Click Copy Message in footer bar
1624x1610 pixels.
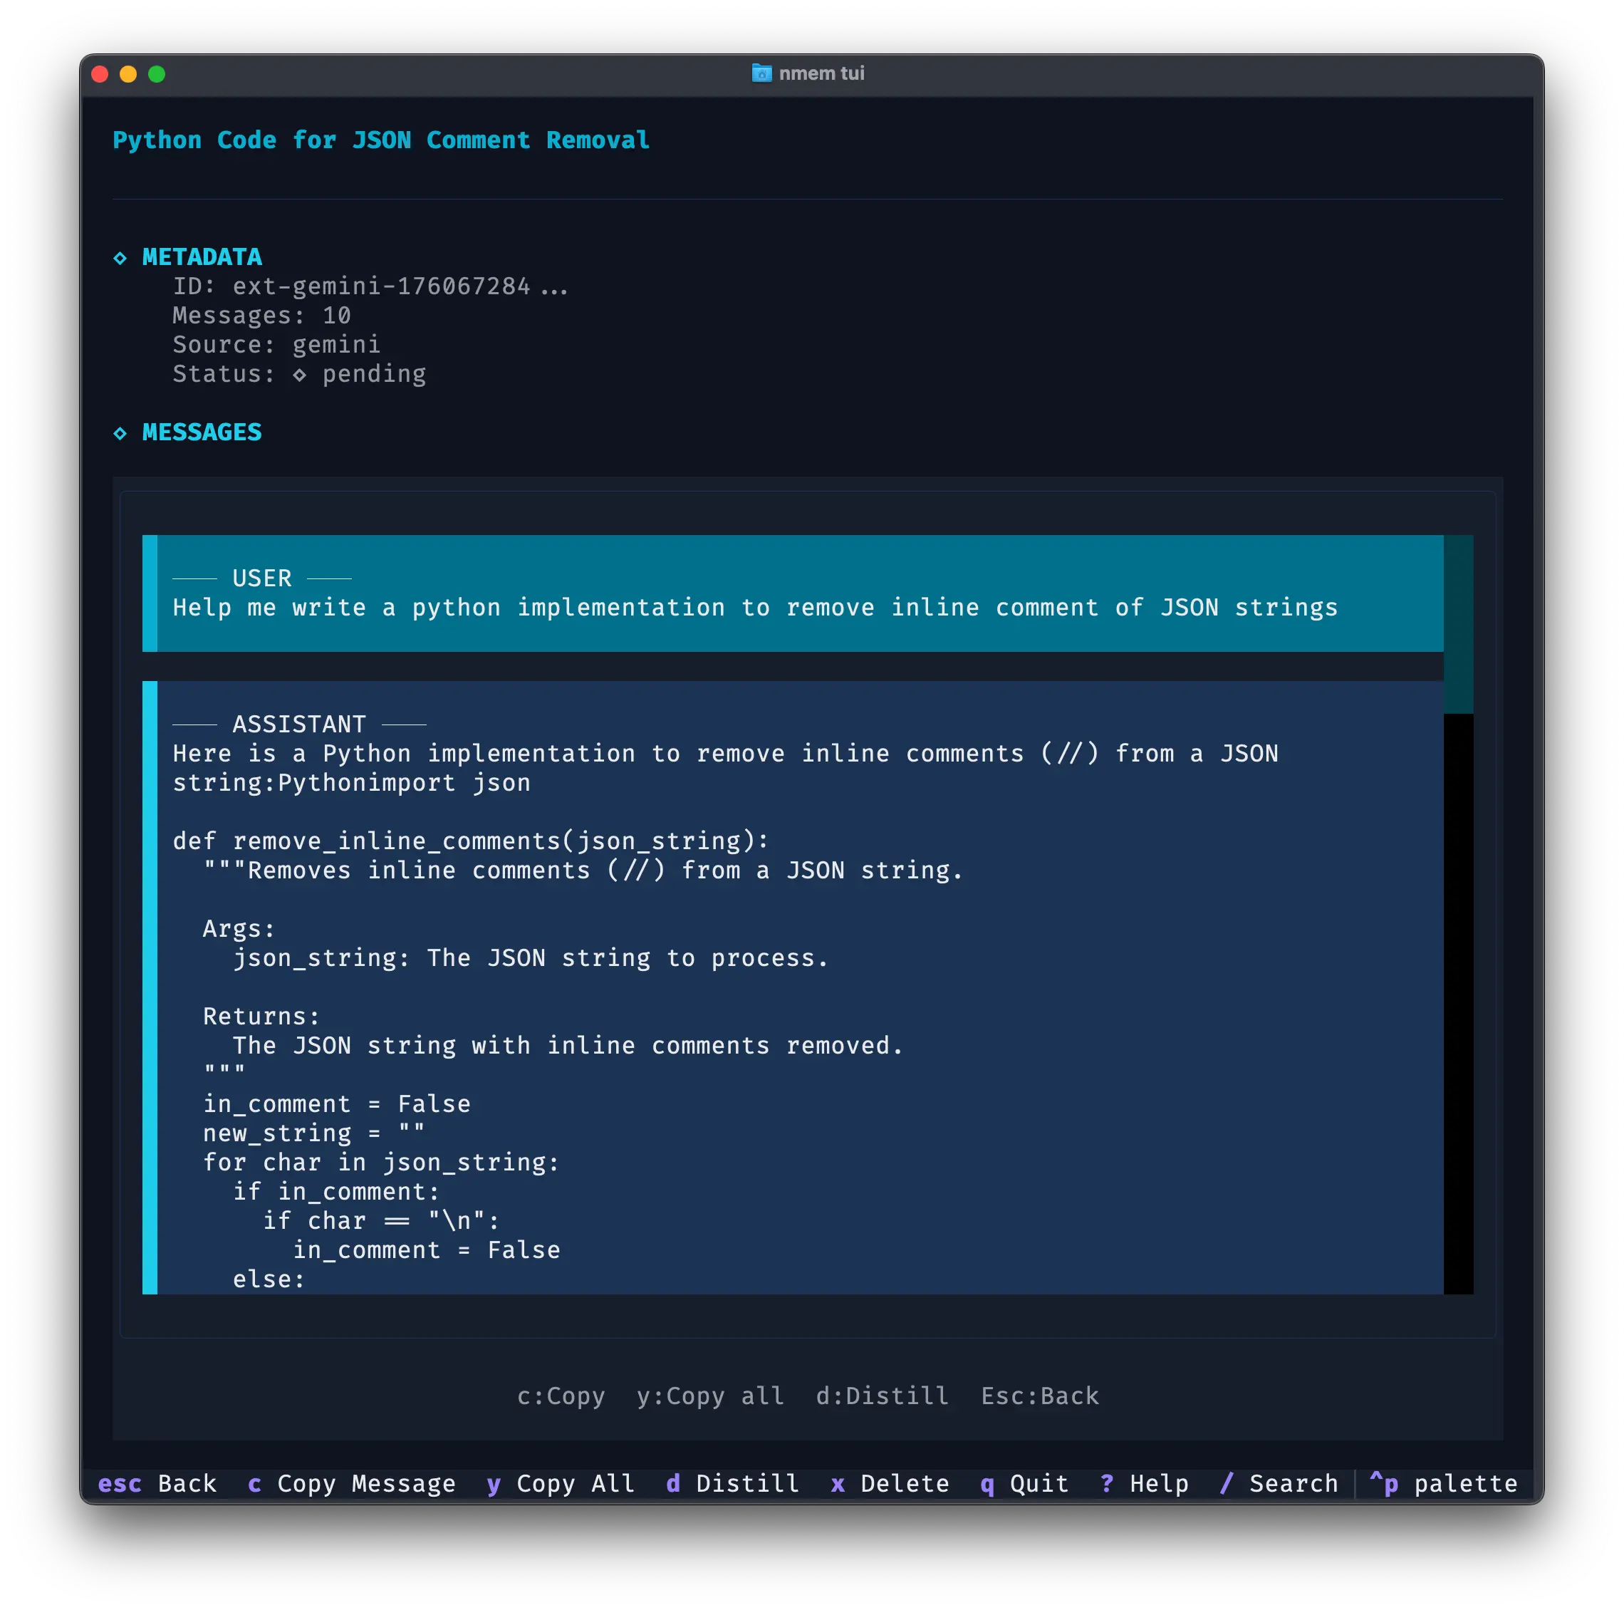tap(352, 1484)
